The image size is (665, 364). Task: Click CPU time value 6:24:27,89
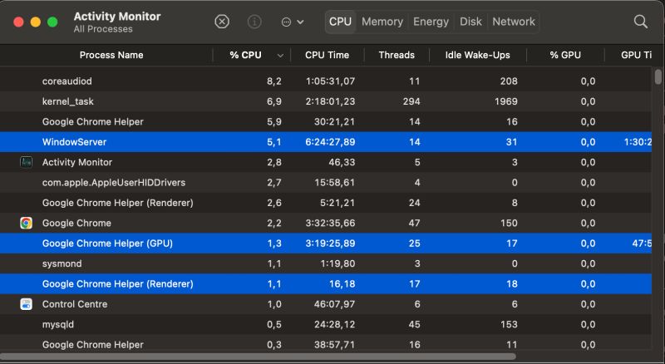[330, 142]
